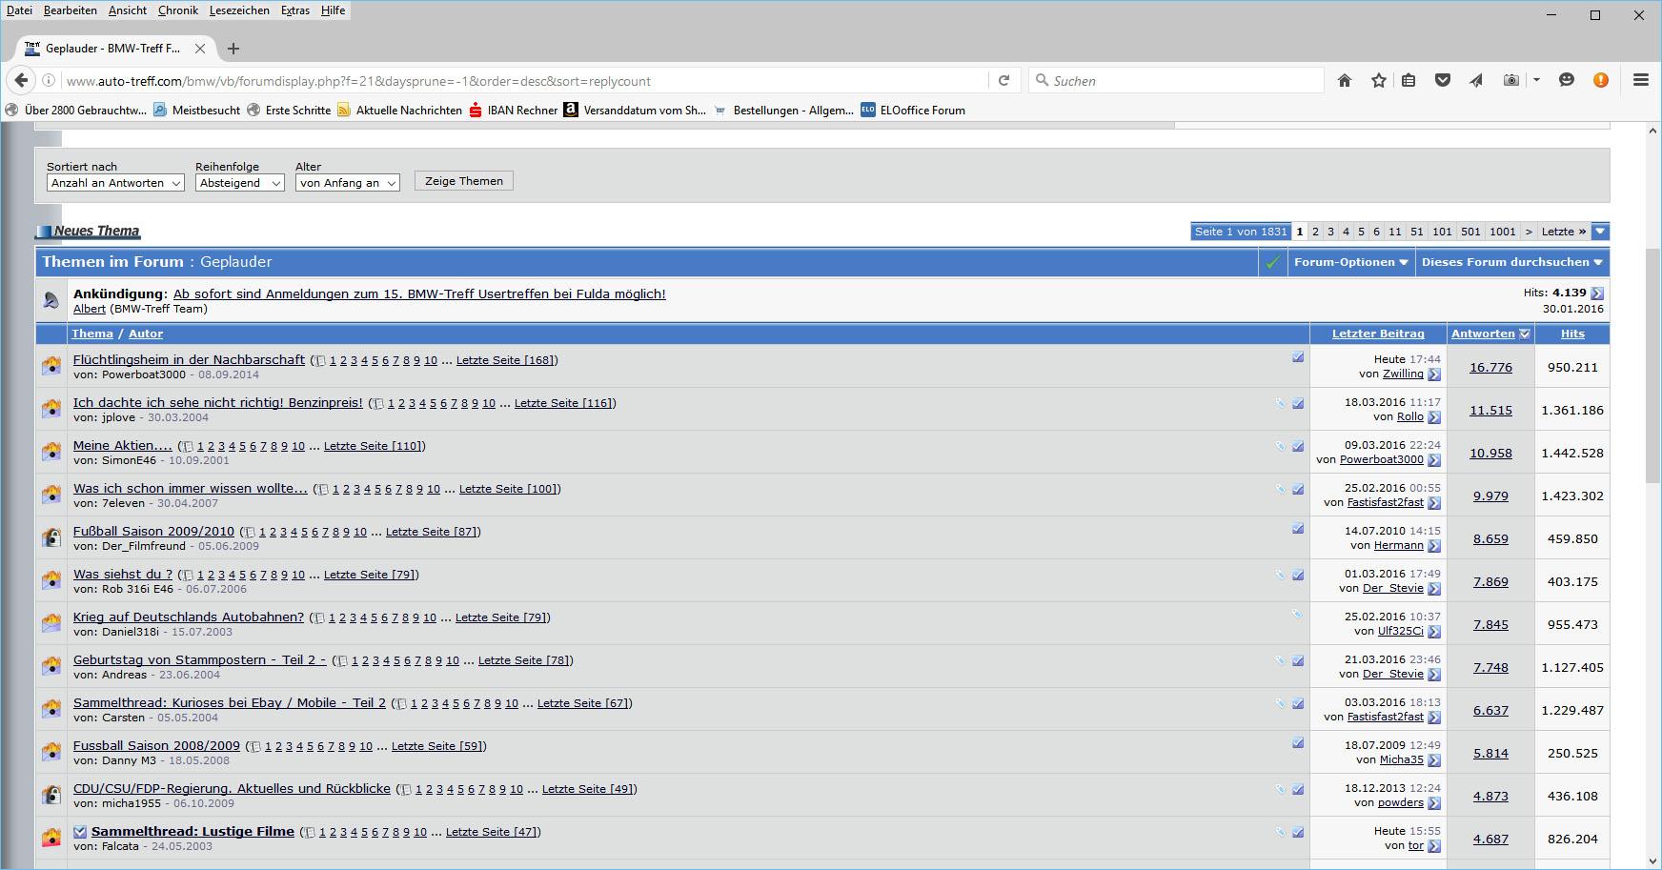Open the Reihenfolge dropdown showing Absteigend

tap(239, 183)
